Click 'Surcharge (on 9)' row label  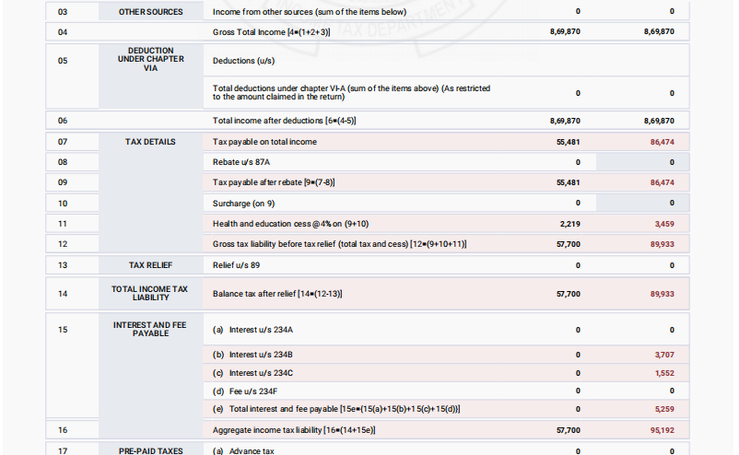244,203
